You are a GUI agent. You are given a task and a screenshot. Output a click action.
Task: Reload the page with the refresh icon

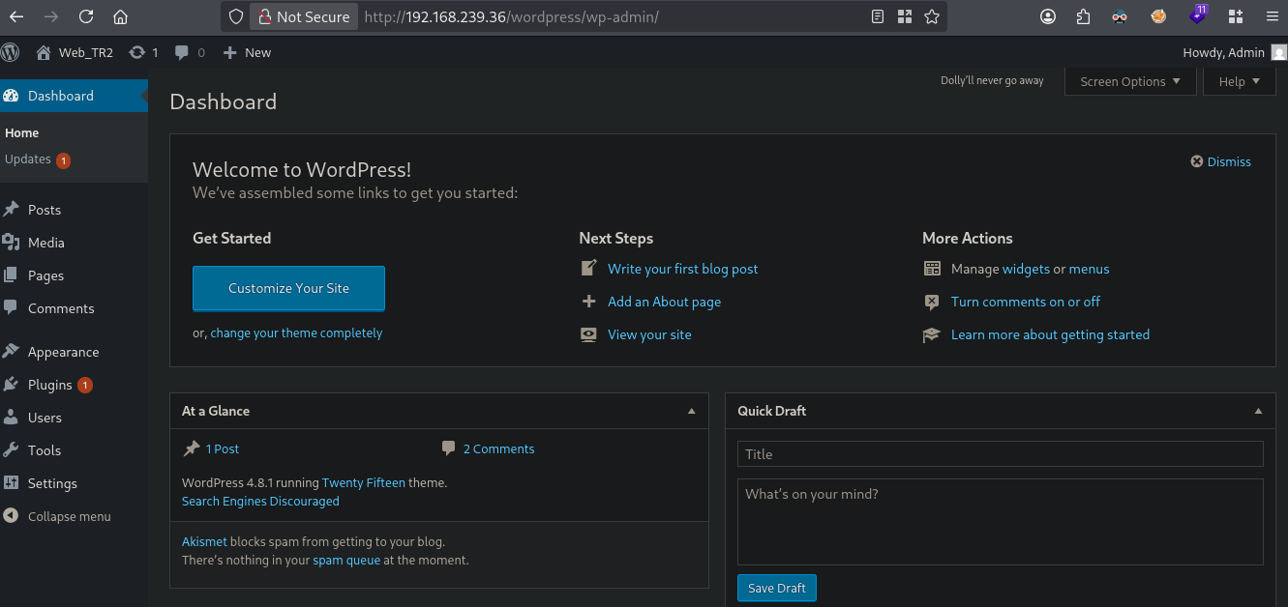[86, 16]
